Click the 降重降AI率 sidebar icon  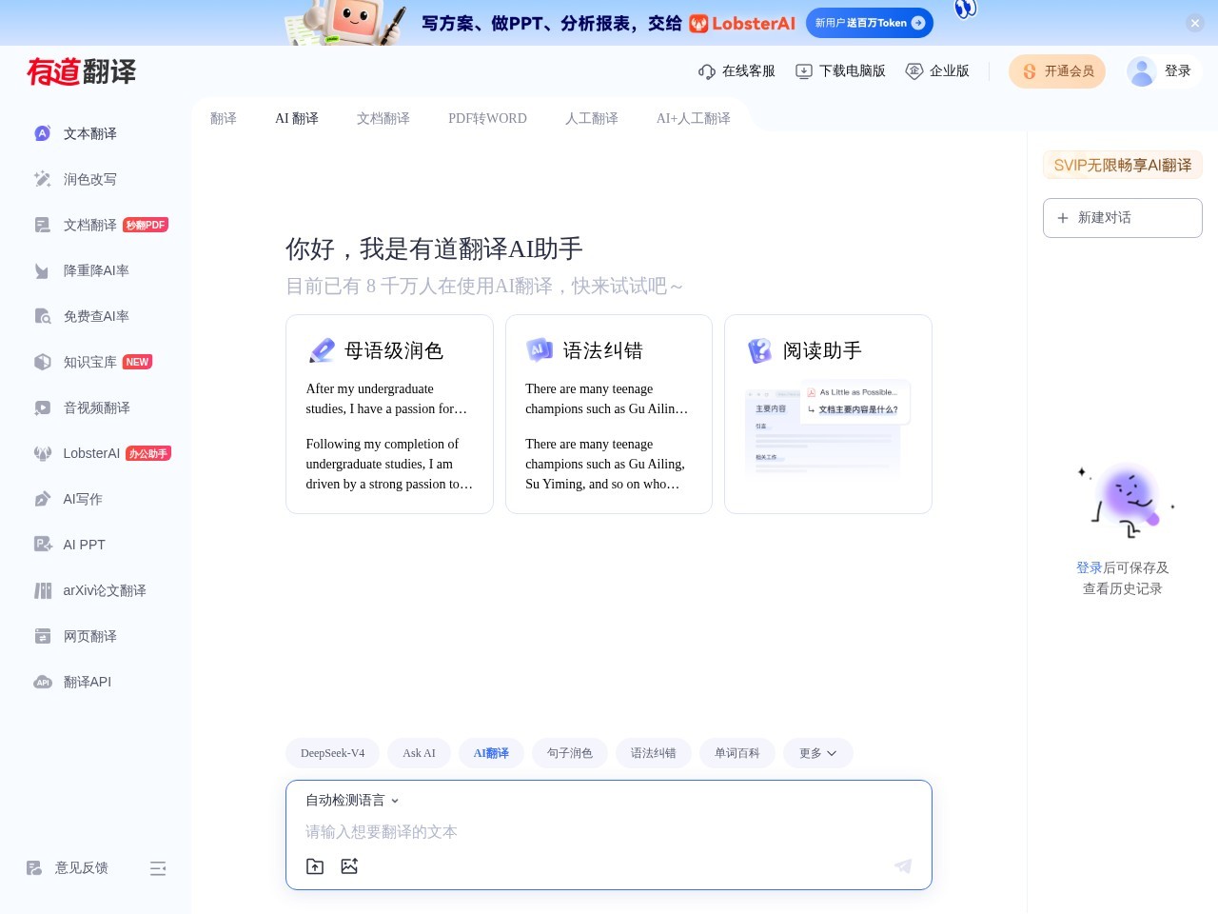coord(42,270)
